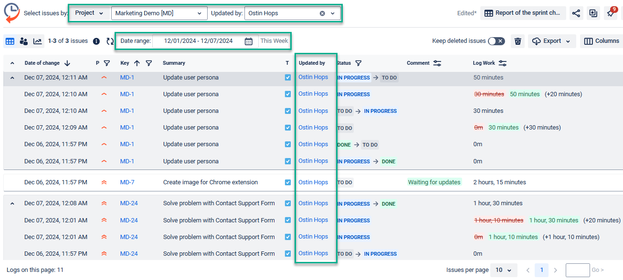Open issue MD-7 via its key link

coord(127,182)
